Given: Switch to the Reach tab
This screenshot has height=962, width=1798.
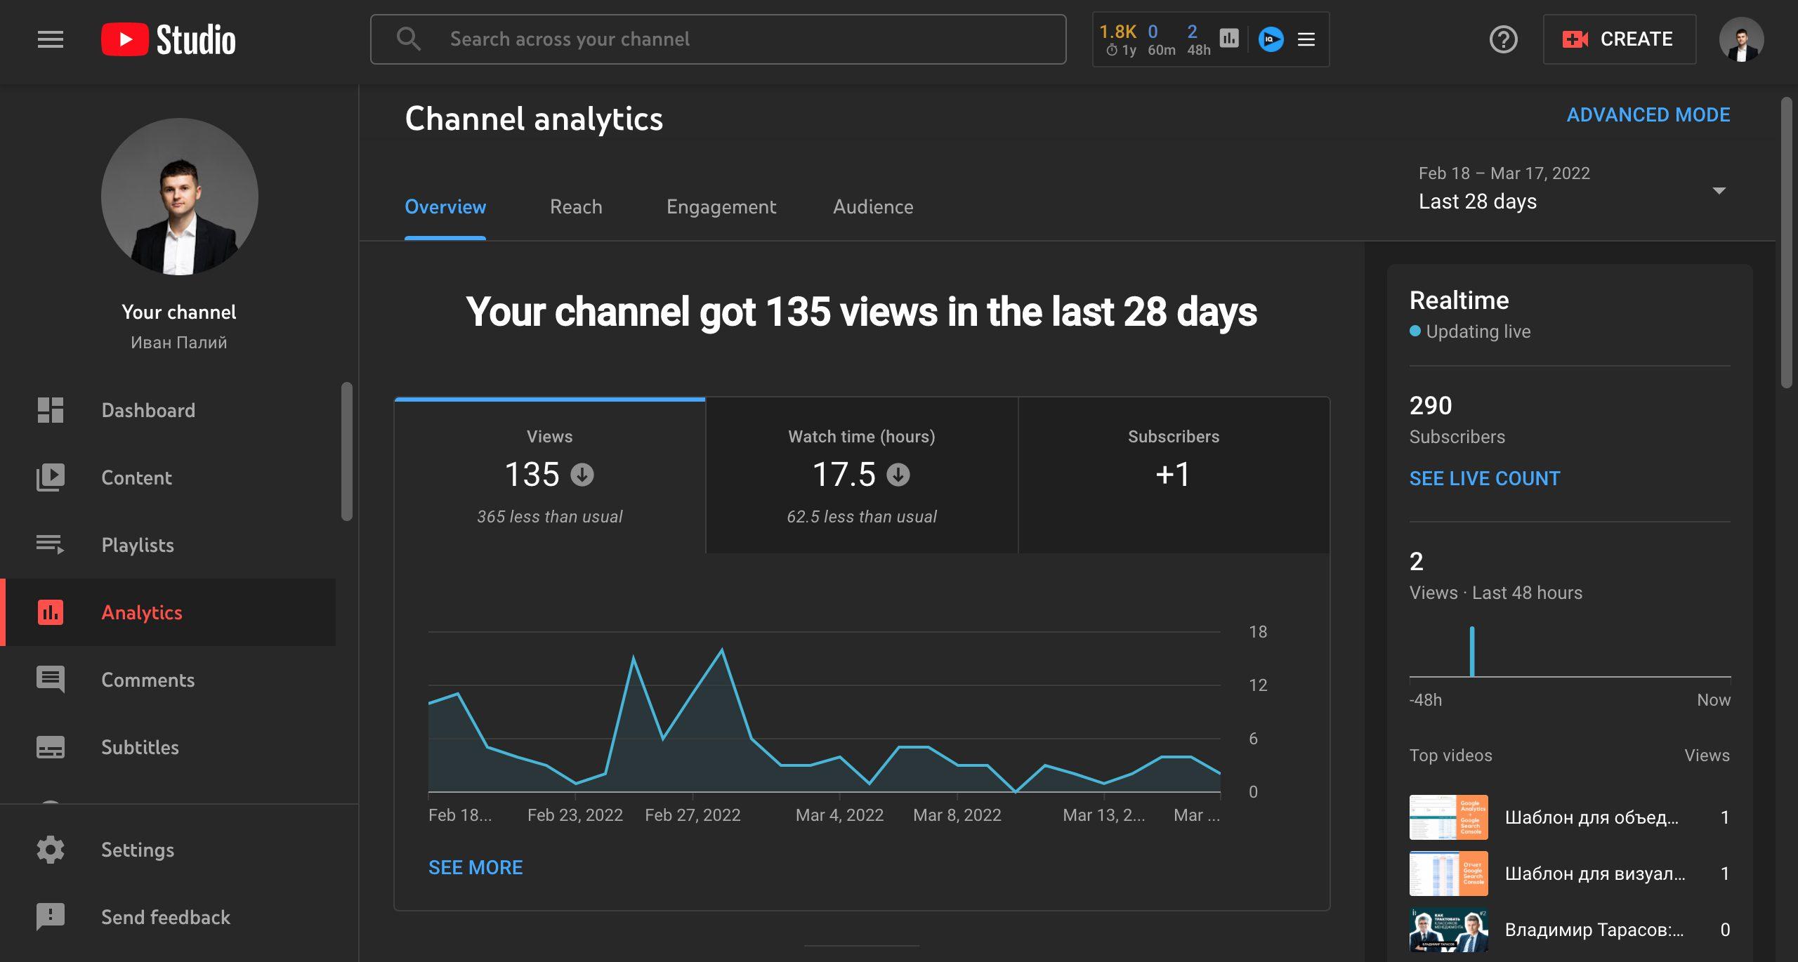Looking at the screenshot, I should pos(575,207).
